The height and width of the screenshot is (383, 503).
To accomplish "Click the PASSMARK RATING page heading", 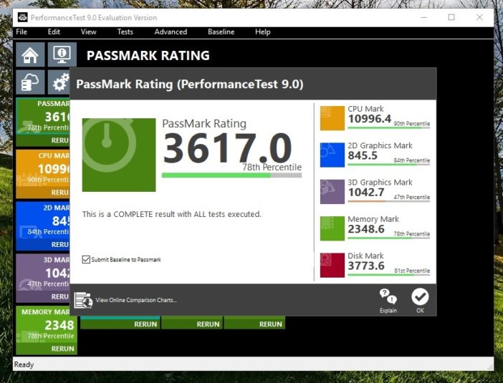I will 148,55.
